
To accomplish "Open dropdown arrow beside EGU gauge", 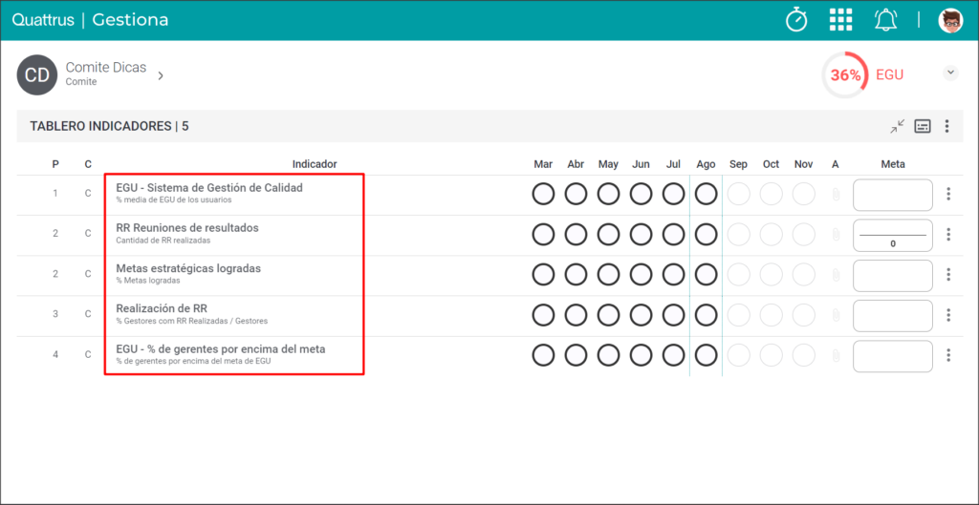I will [x=950, y=73].
